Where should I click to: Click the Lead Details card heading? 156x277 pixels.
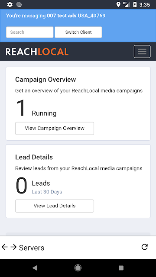pos(34,157)
